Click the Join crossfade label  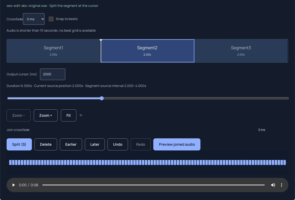[x=18, y=130]
